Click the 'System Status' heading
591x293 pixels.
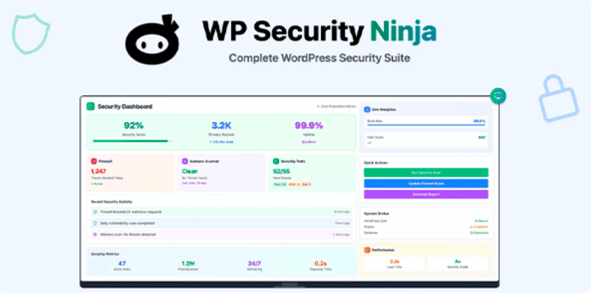[376, 214]
